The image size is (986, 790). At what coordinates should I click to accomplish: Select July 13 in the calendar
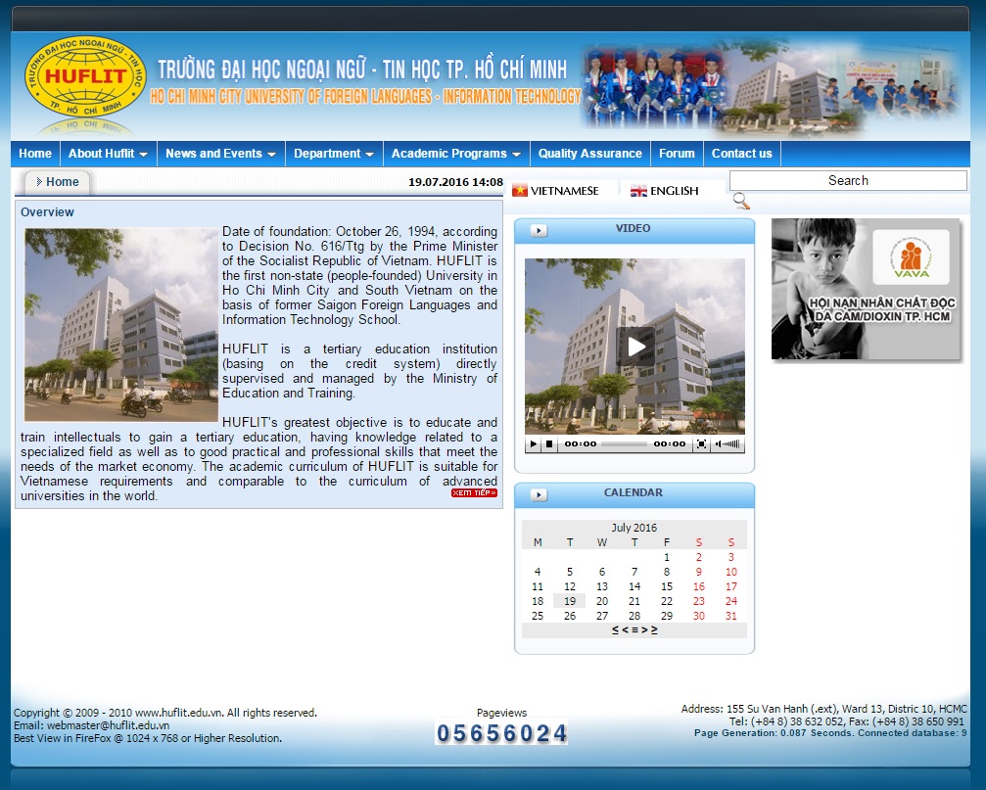(x=602, y=586)
